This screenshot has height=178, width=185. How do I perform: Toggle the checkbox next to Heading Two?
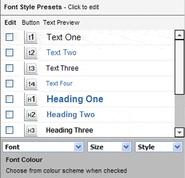[9, 115]
